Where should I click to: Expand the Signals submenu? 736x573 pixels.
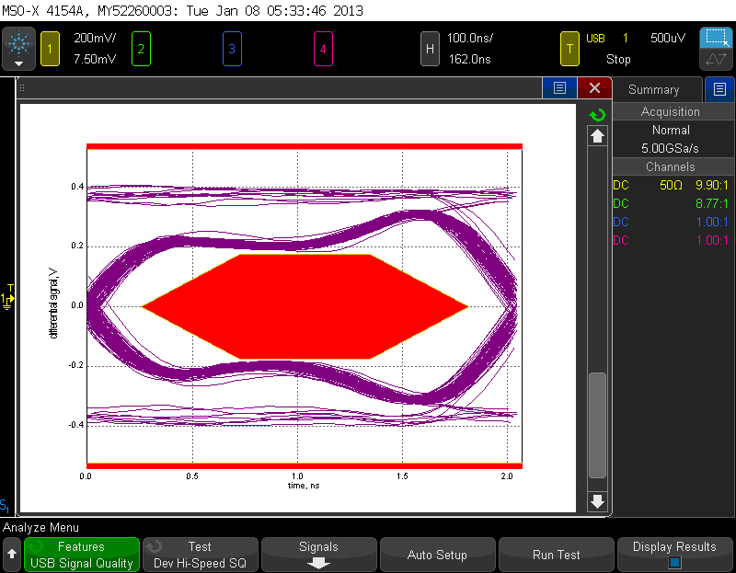point(319,556)
